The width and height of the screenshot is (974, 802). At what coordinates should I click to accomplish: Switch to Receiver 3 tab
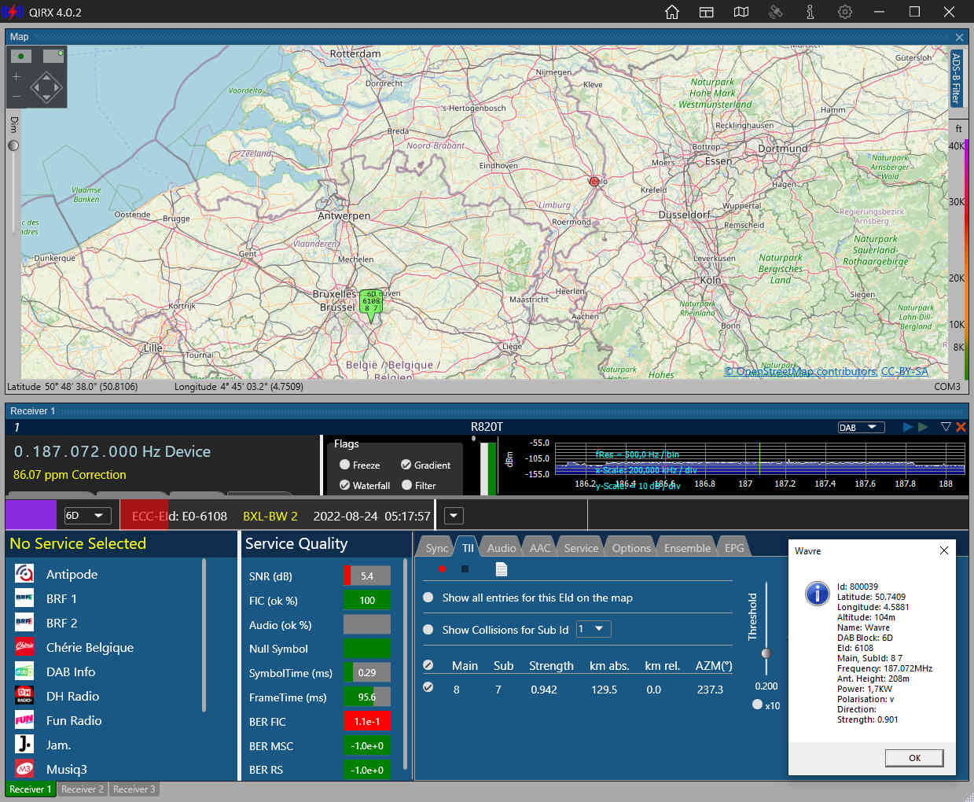[134, 789]
